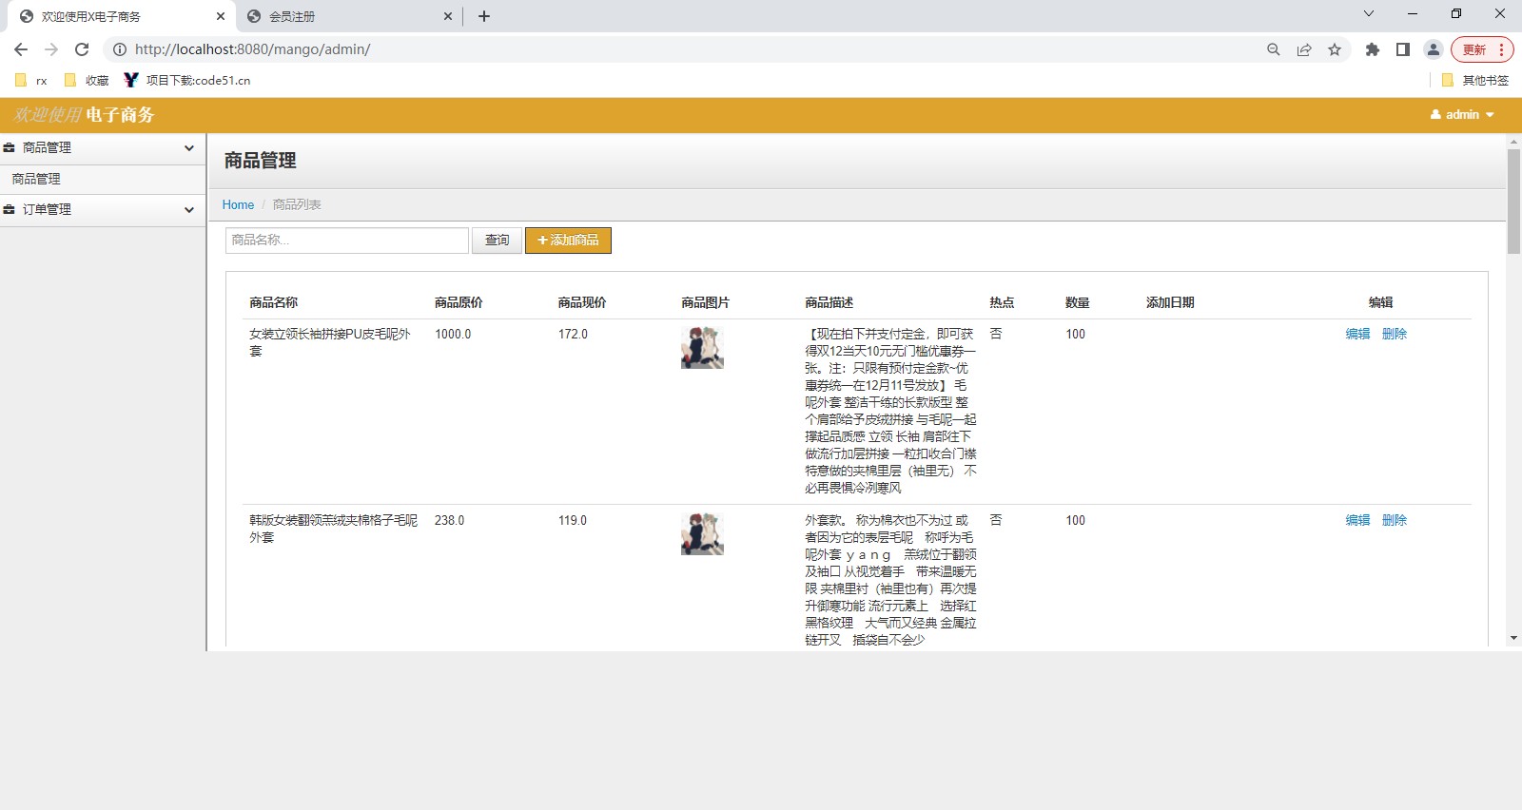Click the 商品图片 column header
The image size is (1522, 810).
[705, 303]
